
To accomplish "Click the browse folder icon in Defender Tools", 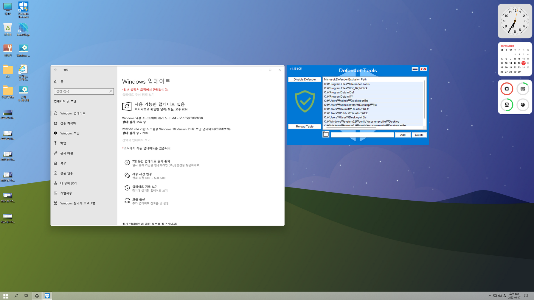I will 326,134.
